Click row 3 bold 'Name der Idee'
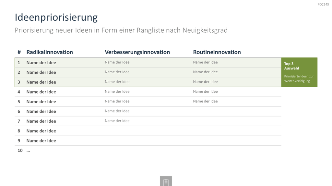Screen dimensions: 332x186 41,82
